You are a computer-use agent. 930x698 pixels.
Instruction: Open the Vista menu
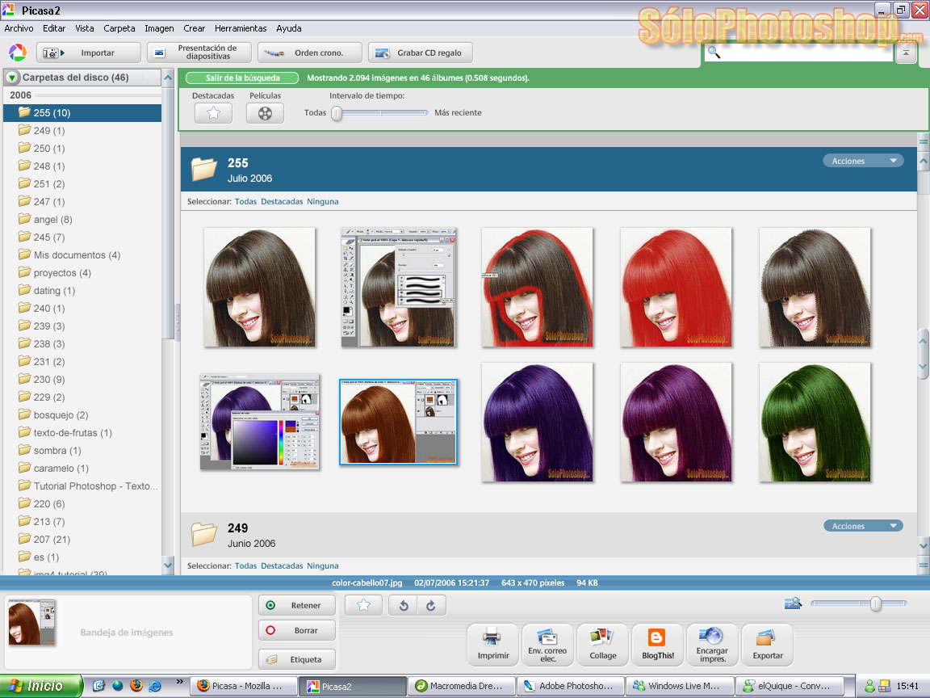85,28
